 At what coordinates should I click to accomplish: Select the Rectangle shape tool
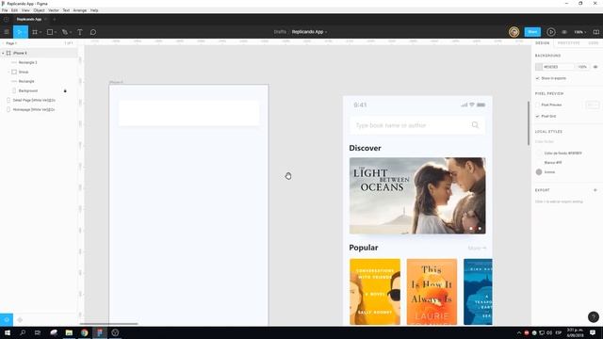[50, 32]
